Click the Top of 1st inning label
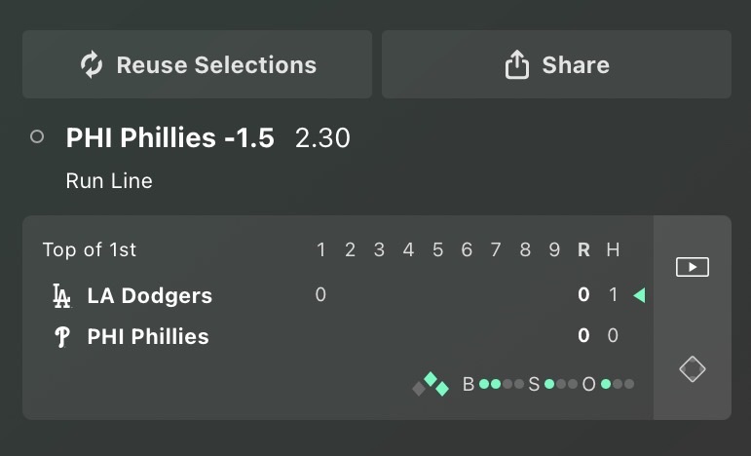Image resolution: width=751 pixels, height=456 pixels. coord(89,249)
